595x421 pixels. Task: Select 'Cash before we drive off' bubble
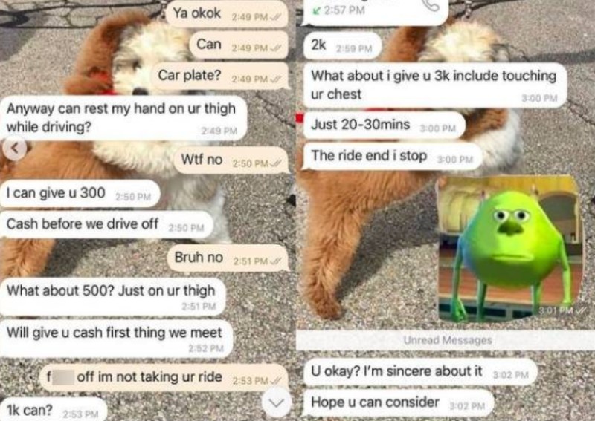click(x=106, y=225)
